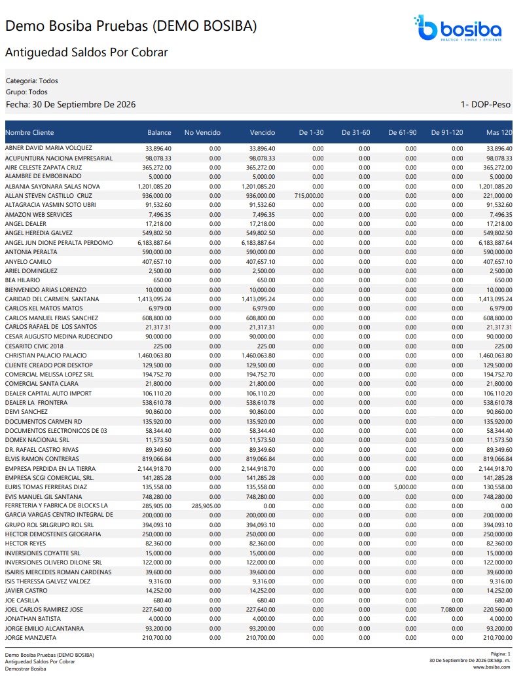Select client BEA HILARIO
Image resolution: width=523 pixels, height=683 pixels.
[23, 280]
